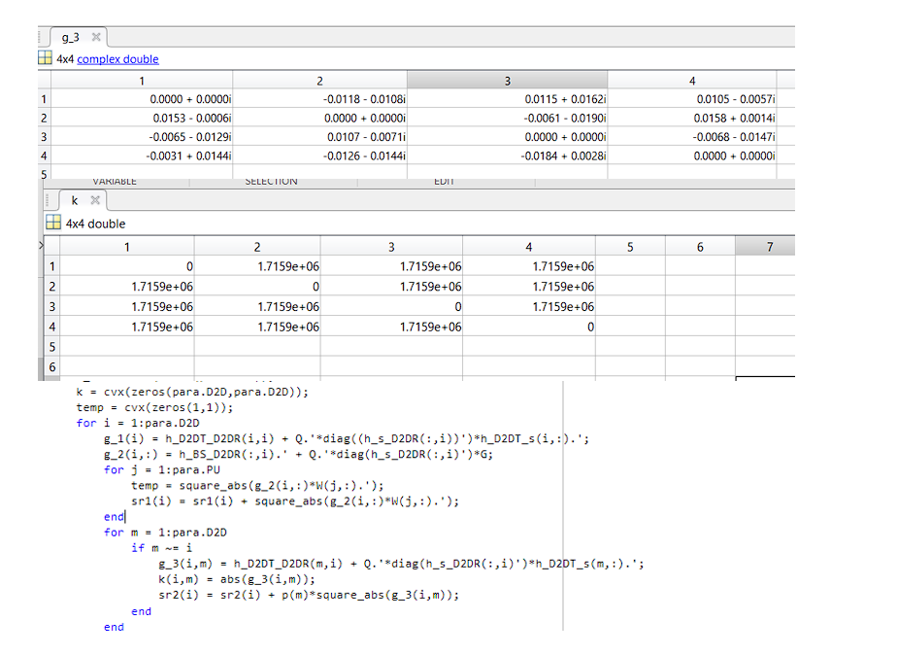Grab the dotted handle beside g_3 tab
This screenshot has width=898, height=655.
pyautogui.click(x=40, y=37)
